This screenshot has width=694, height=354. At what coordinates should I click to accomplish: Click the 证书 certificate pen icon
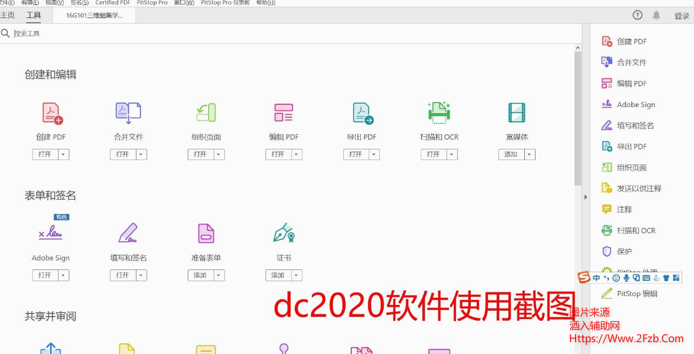pos(284,233)
